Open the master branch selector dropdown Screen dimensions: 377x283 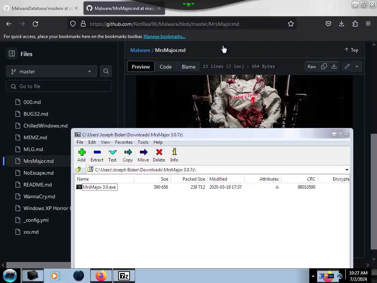[52, 71]
